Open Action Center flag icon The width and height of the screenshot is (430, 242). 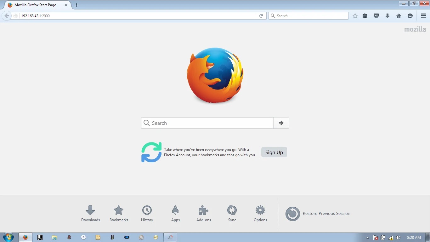coord(376,238)
